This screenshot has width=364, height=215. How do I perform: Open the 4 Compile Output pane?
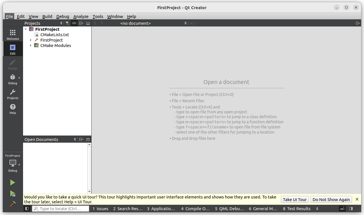[195, 209]
